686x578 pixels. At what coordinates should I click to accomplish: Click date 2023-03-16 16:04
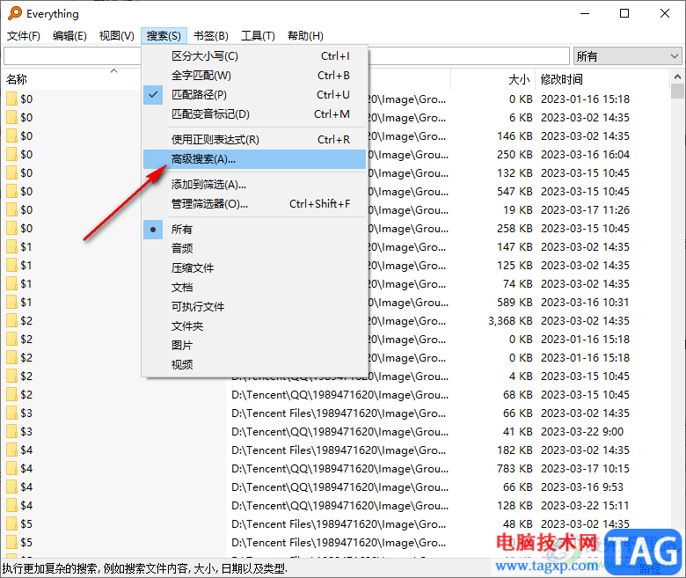pyautogui.click(x=586, y=155)
